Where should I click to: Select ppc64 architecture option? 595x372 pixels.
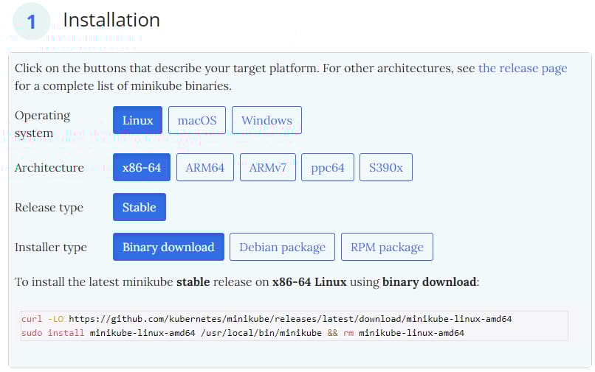[x=328, y=167]
